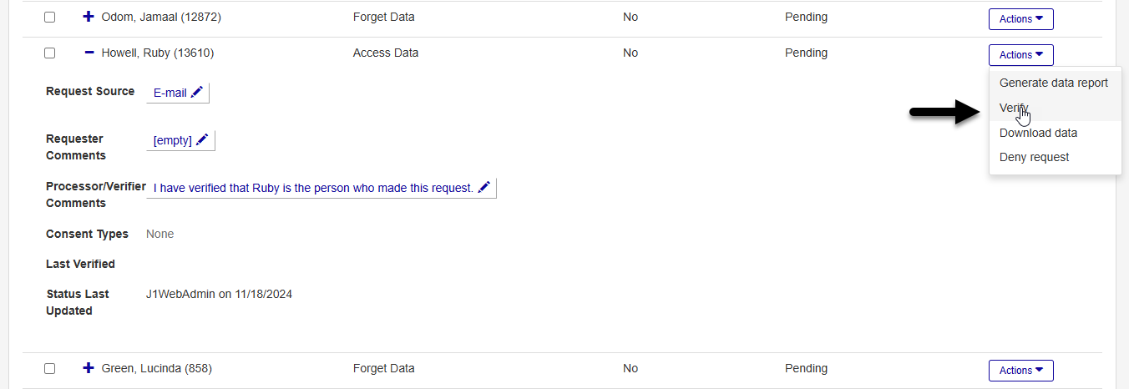Pick Download data menu option
Screen dimensions: 1129x389
[x=1038, y=133]
